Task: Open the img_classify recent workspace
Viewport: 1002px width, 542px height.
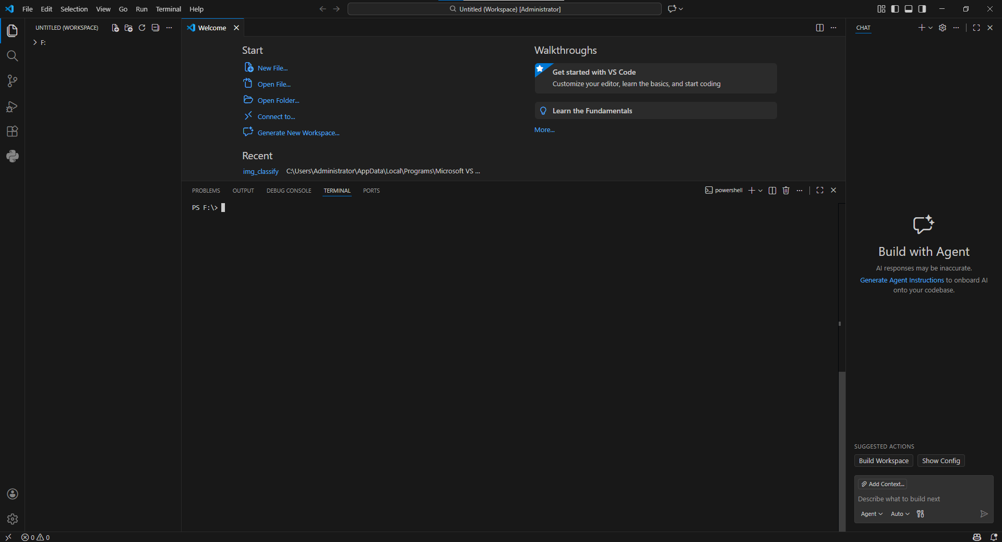Action: (260, 171)
